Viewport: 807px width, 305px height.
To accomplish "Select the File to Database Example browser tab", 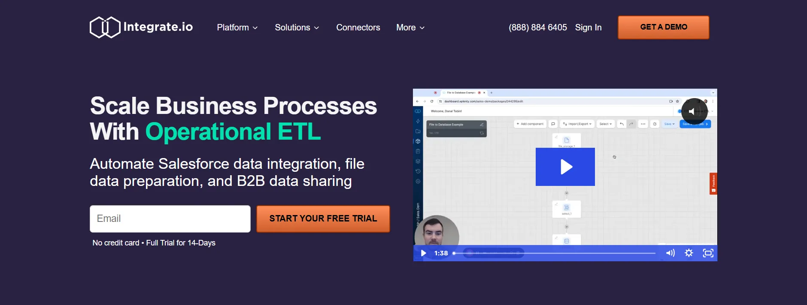I will (464, 93).
